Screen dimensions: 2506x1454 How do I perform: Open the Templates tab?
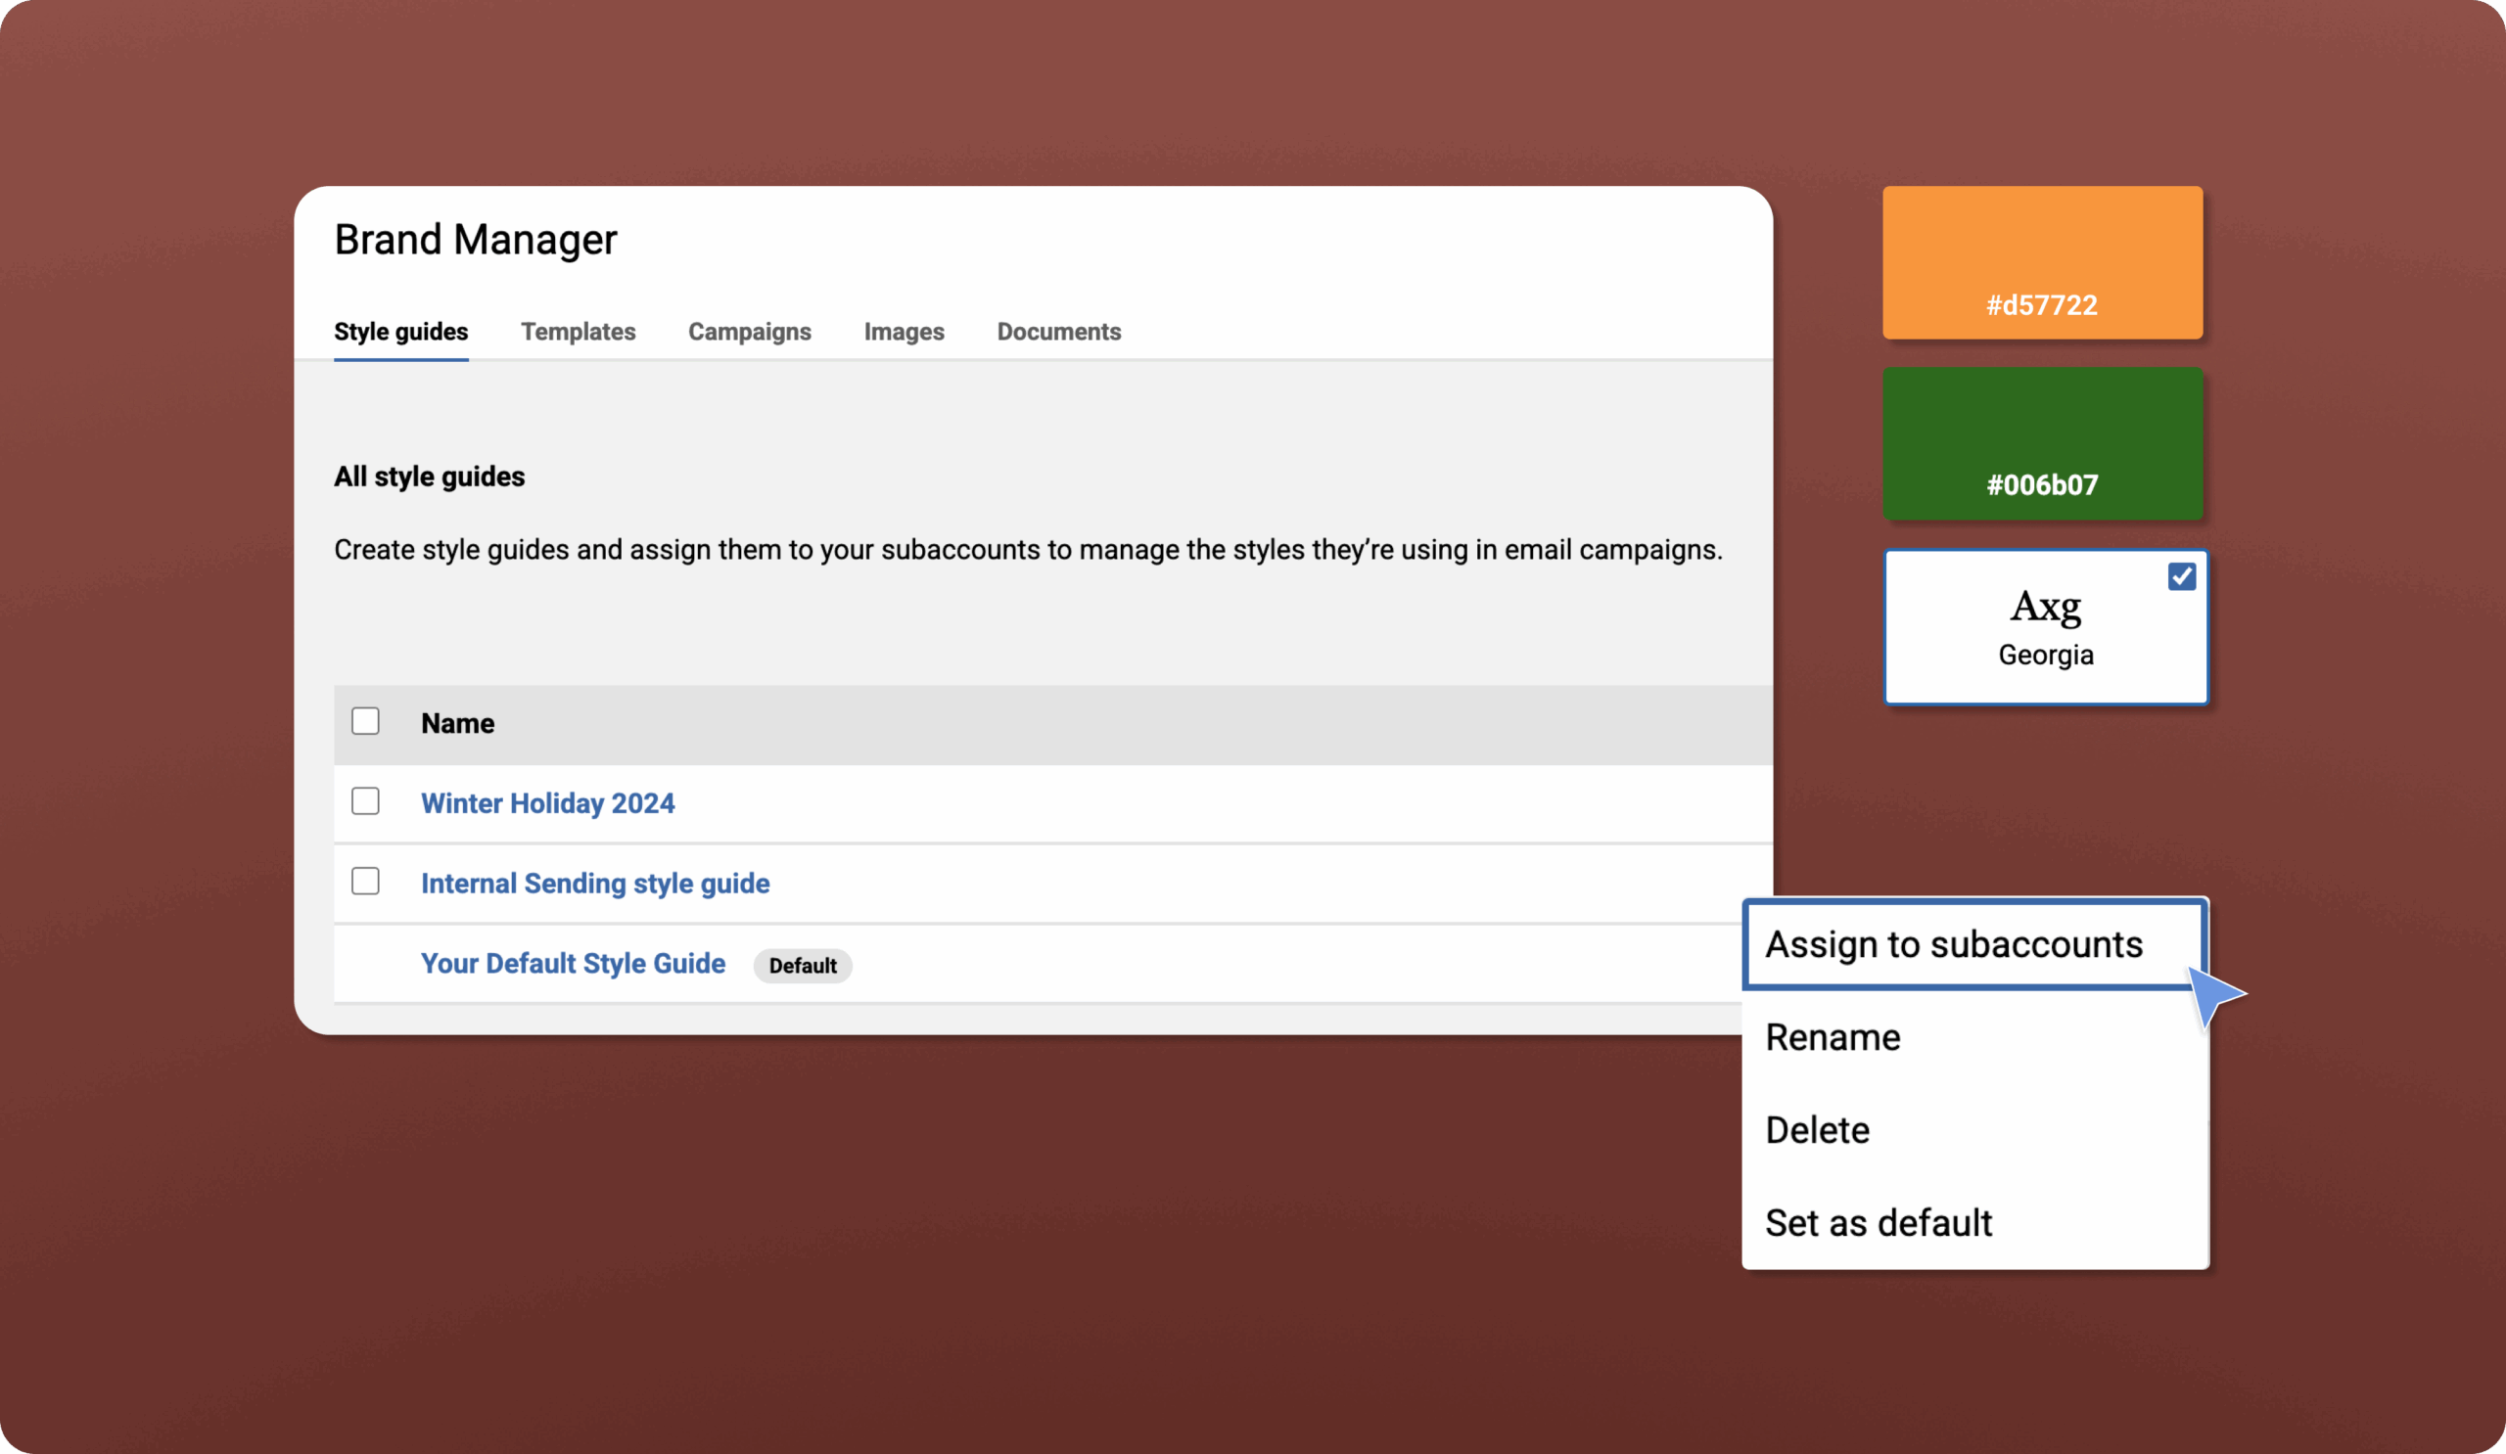pyautogui.click(x=578, y=331)
